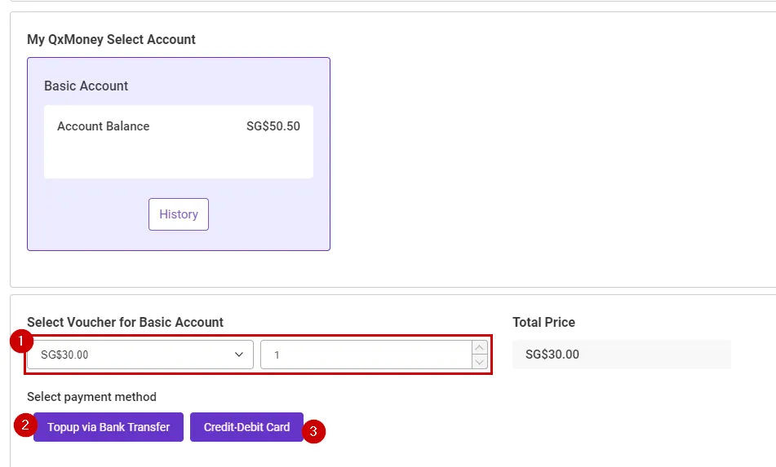This screenshot has width=776, height=467.
Task: Click the voucher dropdown chevron arrow
Action: (x=239, y=355)
